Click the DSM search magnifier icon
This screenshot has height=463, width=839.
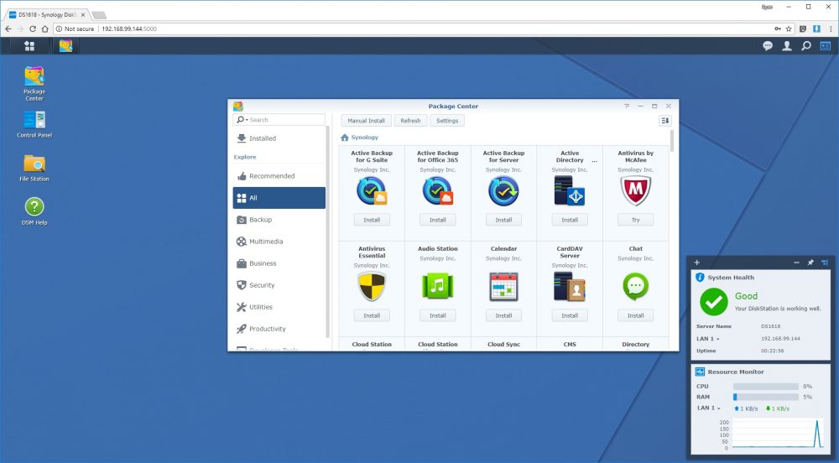point(805,46)
